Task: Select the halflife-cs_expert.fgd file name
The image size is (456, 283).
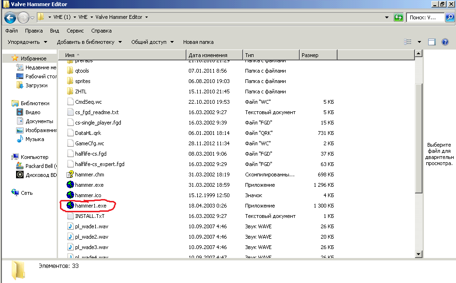Action: click(100, 164)
